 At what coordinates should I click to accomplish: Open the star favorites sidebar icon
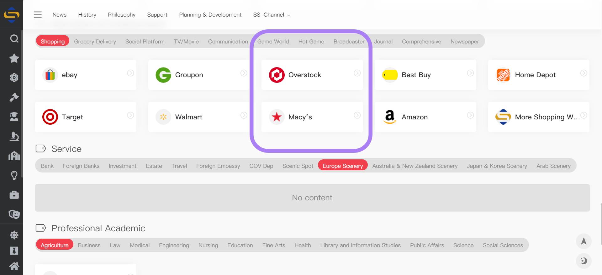pos(14,58)
